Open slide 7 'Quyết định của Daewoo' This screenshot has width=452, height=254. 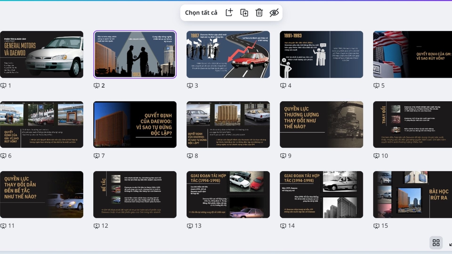tap(135, 125)
